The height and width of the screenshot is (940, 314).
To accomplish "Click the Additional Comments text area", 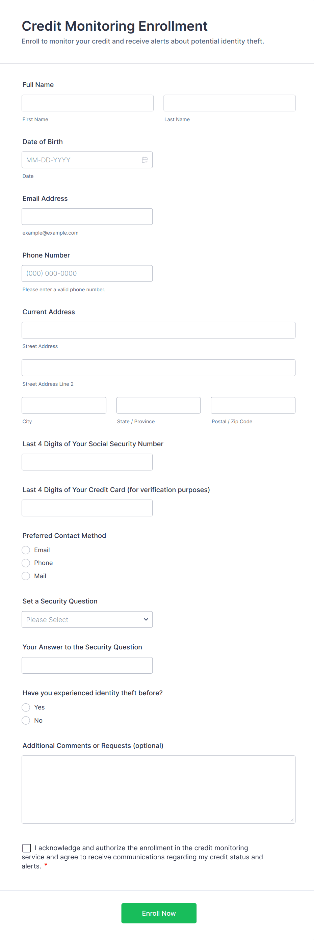I will coord(158,789).
